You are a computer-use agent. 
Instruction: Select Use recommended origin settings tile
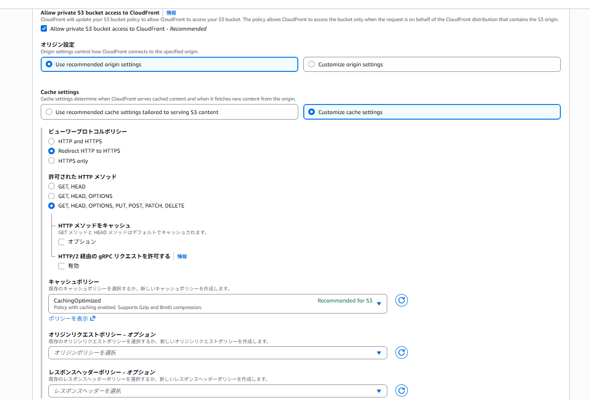pos(170,64)
